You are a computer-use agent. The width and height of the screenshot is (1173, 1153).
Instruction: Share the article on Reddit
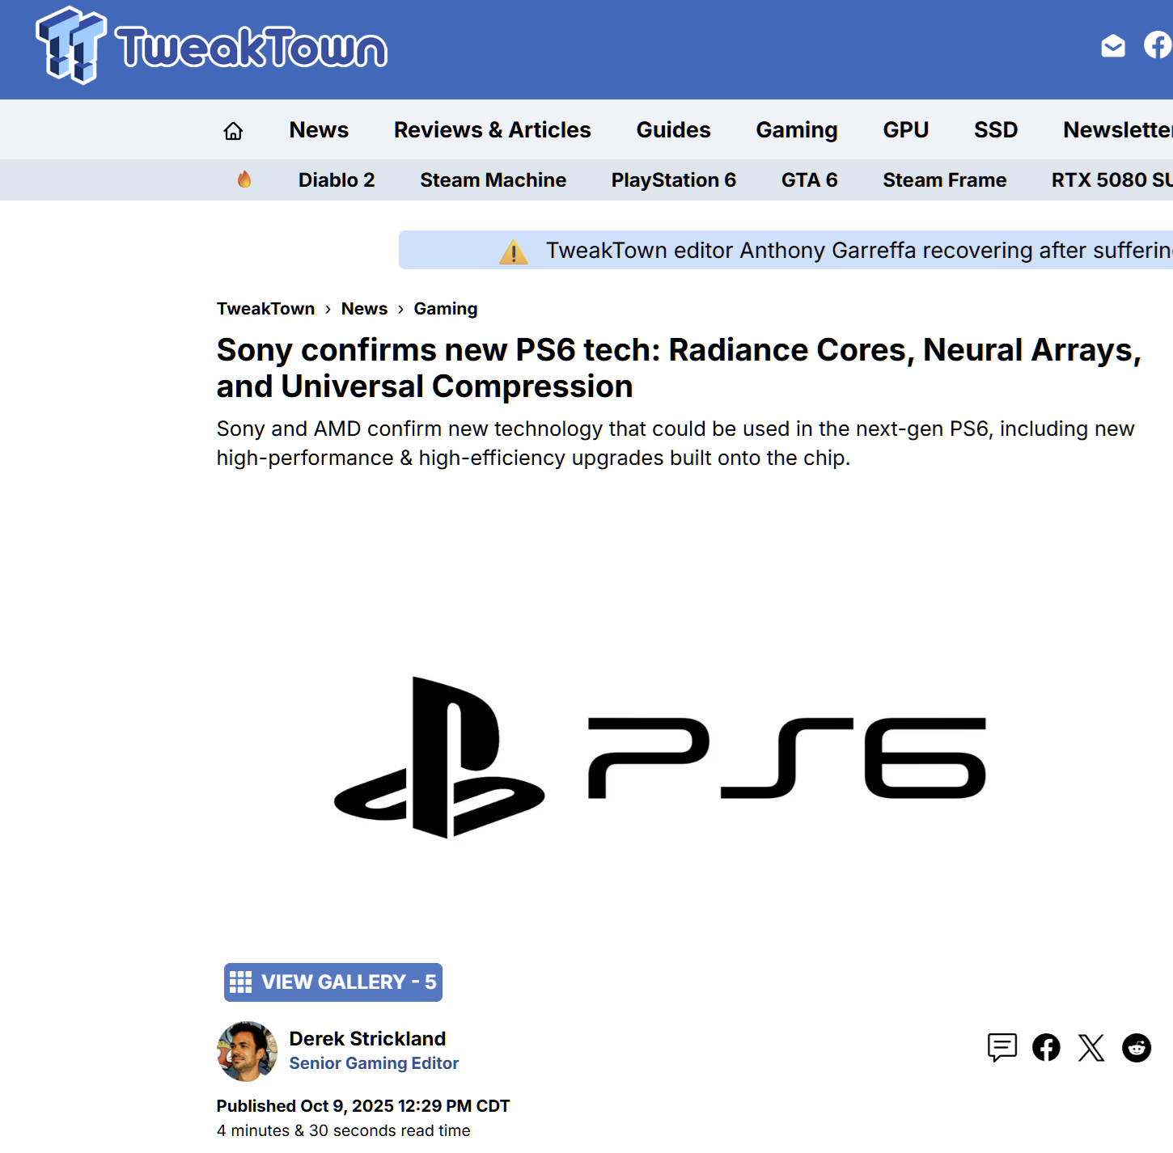pos(1137,1048)
